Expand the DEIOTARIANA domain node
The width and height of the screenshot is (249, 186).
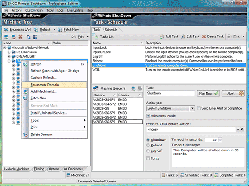[9, 52]
